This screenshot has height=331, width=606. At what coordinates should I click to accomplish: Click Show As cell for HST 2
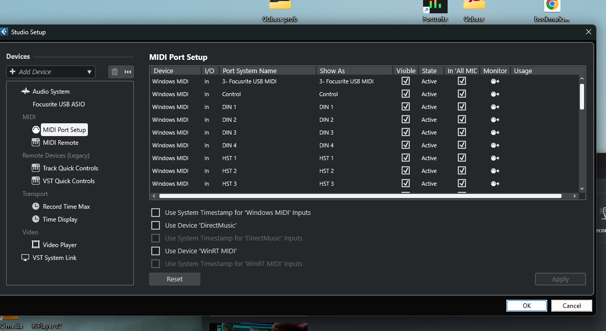click(327, 171)
